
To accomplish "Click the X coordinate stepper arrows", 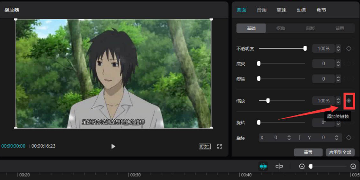I will [x=289, y=137].
